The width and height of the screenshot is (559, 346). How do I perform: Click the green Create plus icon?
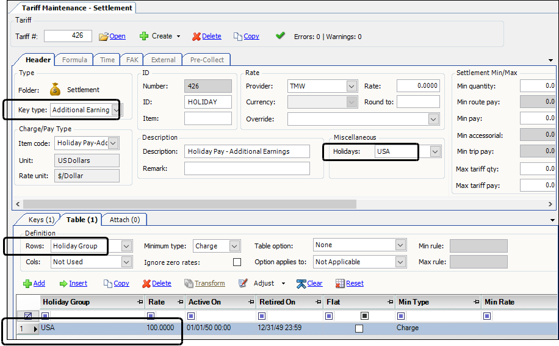pyautogui.click(x=144, y=37)
